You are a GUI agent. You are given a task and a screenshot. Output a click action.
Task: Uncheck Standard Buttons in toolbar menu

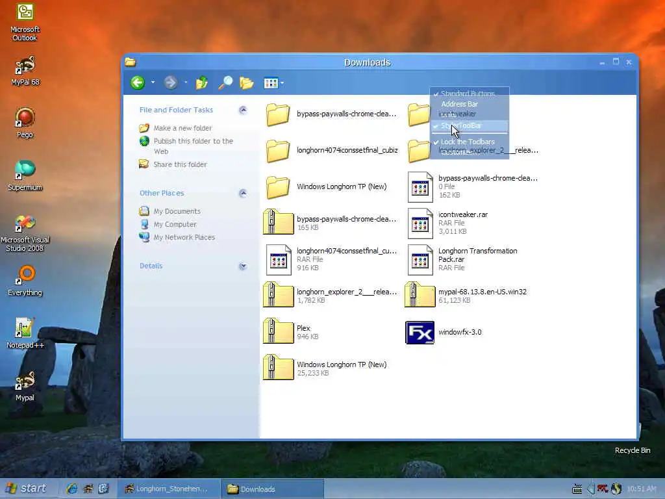click(469, 94)
